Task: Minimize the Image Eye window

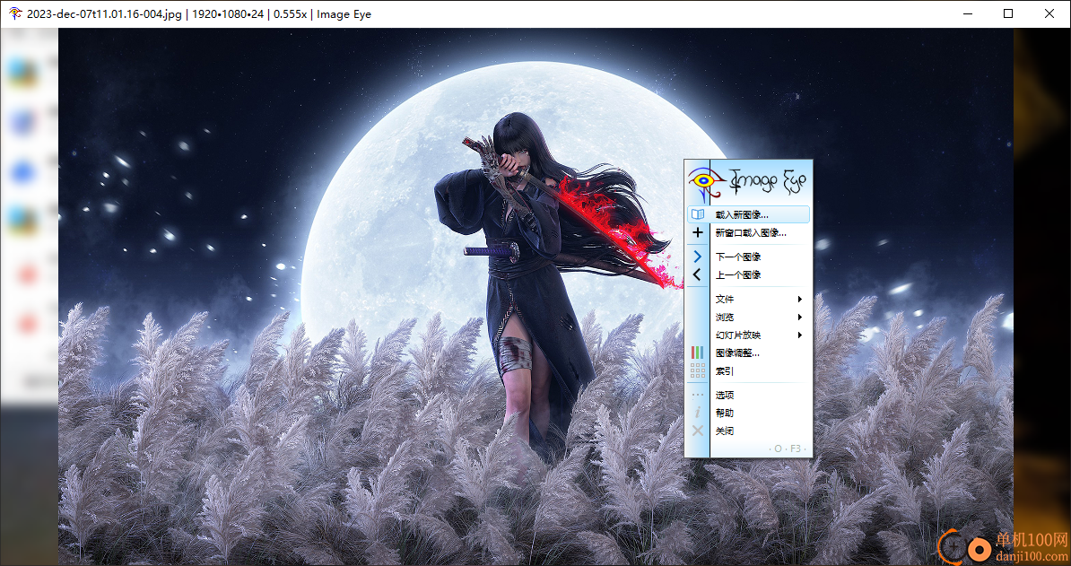Action: (966, 13)
